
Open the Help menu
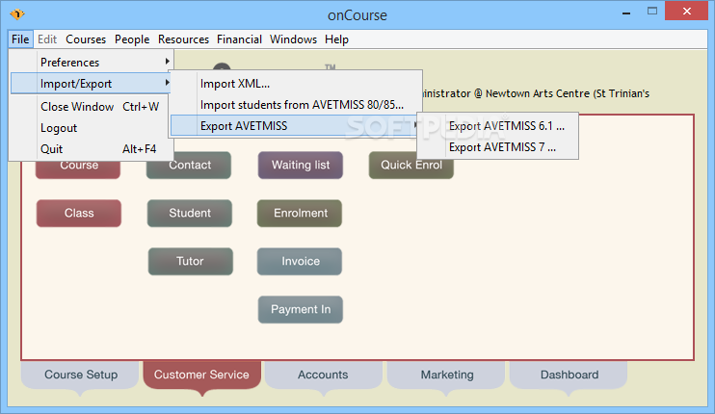coord(336,39)
